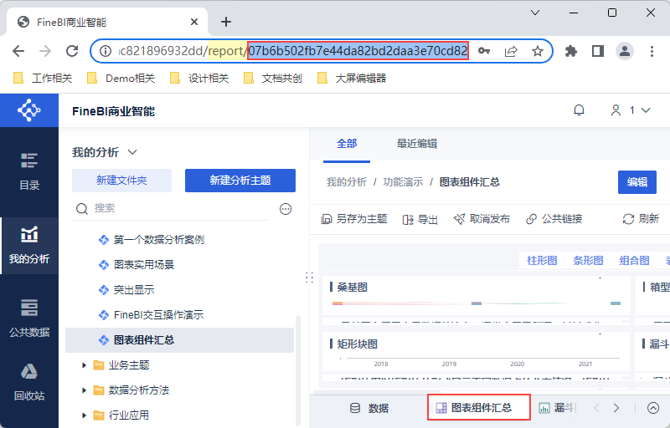The width and height of the screenshot is (670, 428).
Task: Click the password key icon
Action: pos(484,51)
